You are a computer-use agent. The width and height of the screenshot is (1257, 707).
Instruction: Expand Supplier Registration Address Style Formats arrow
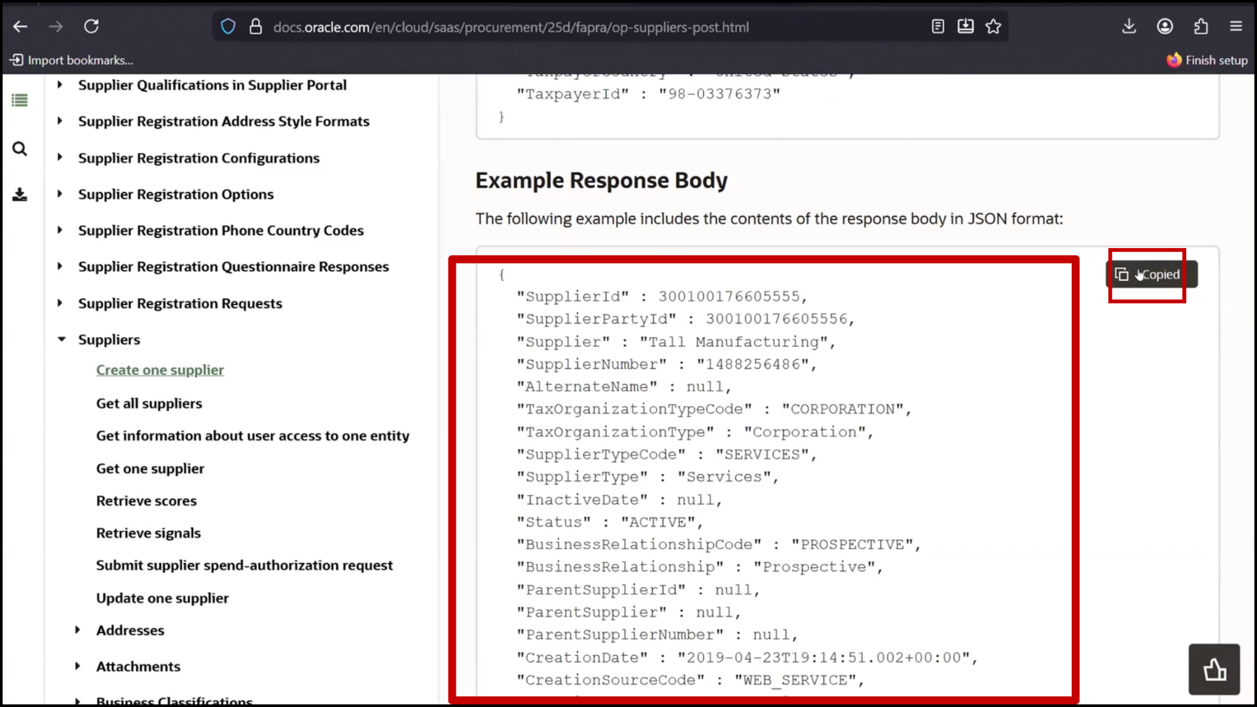[x=60, y=121]
